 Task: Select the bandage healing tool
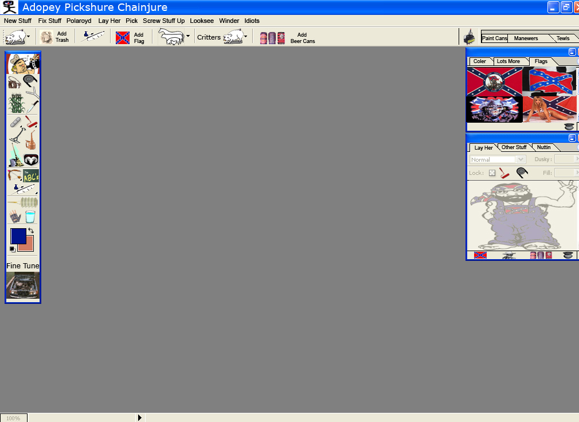pos(15,122)
